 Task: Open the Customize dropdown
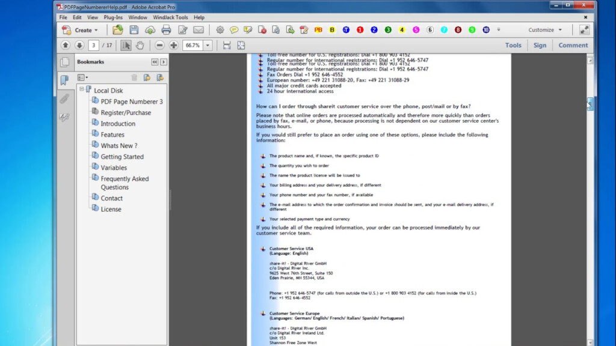tap(545, 30)
